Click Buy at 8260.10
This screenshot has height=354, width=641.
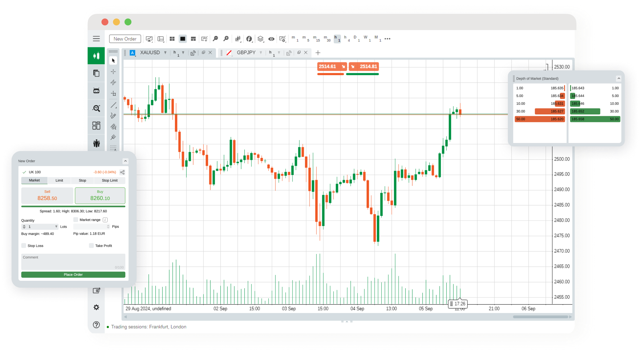coord(100,195)
